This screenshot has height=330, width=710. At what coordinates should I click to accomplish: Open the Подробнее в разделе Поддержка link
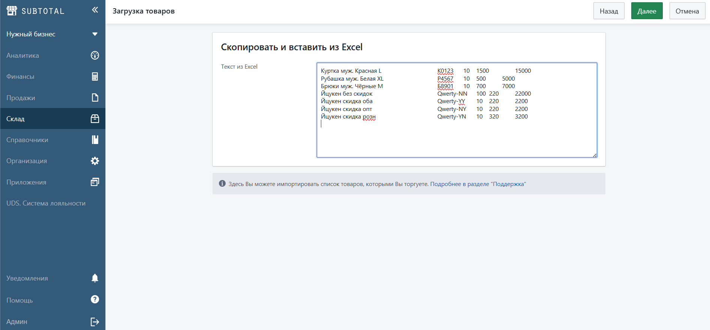tap(478, 184)
